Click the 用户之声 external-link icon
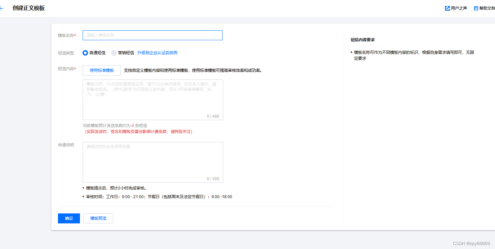This screenshot has width=495, height=249. point(448,8)
